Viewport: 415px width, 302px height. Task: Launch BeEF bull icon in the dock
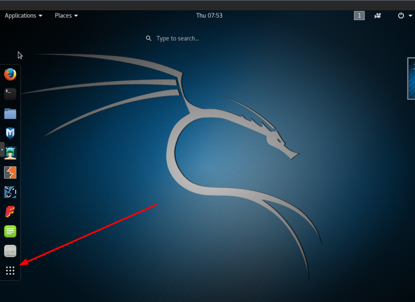click(x=10, y=192)
